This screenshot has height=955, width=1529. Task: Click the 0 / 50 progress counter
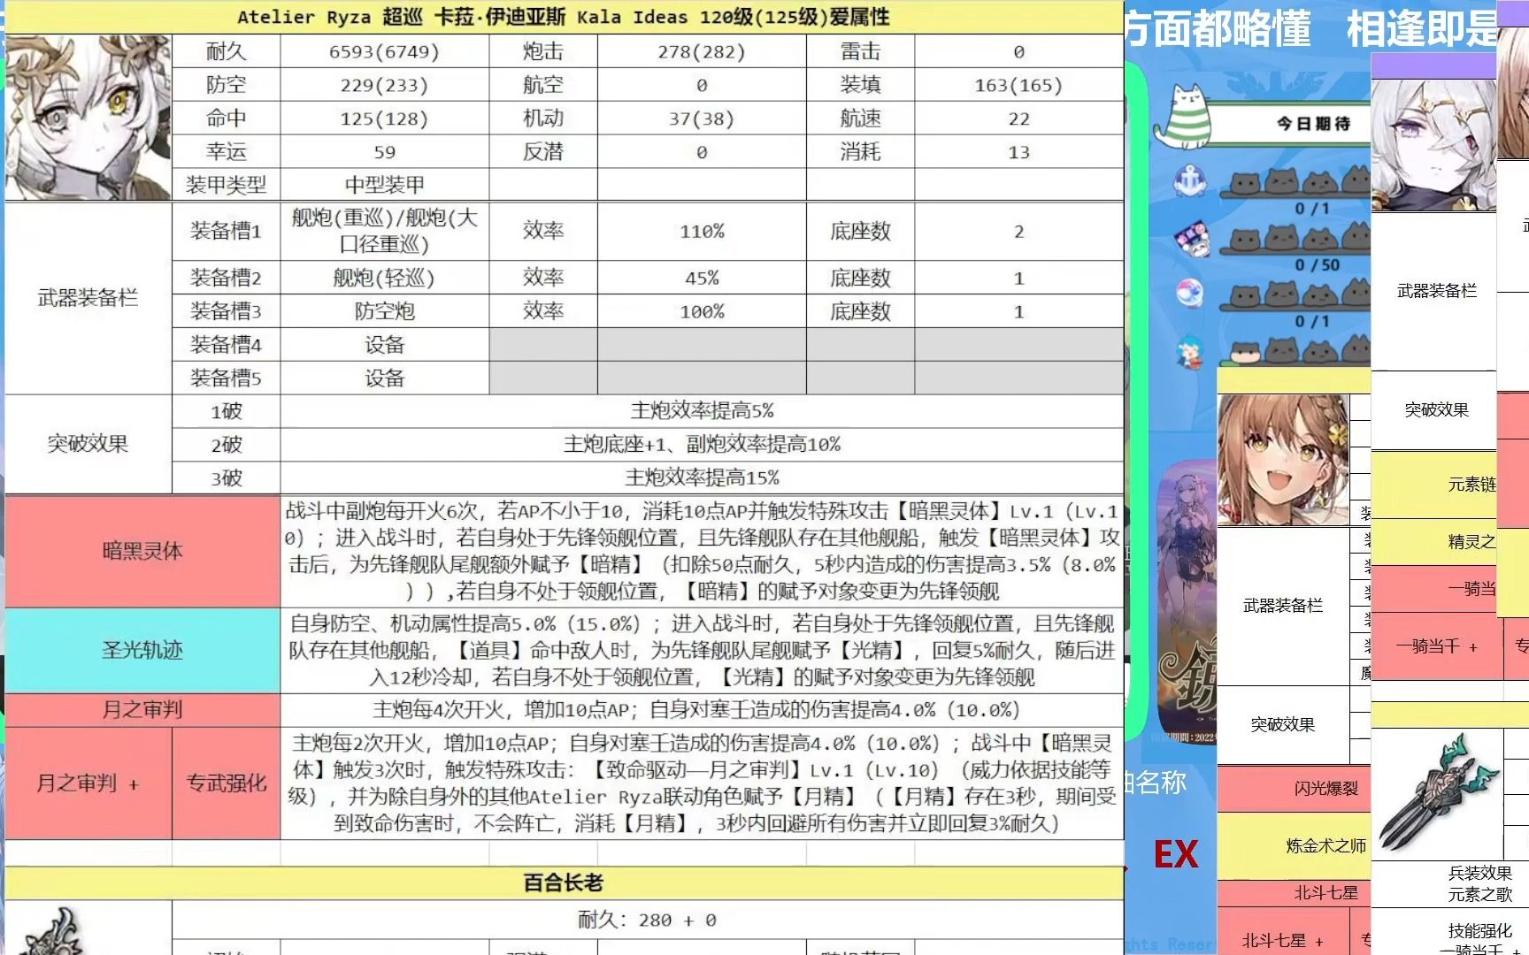pyautogui.click(x=1318, y=264)
